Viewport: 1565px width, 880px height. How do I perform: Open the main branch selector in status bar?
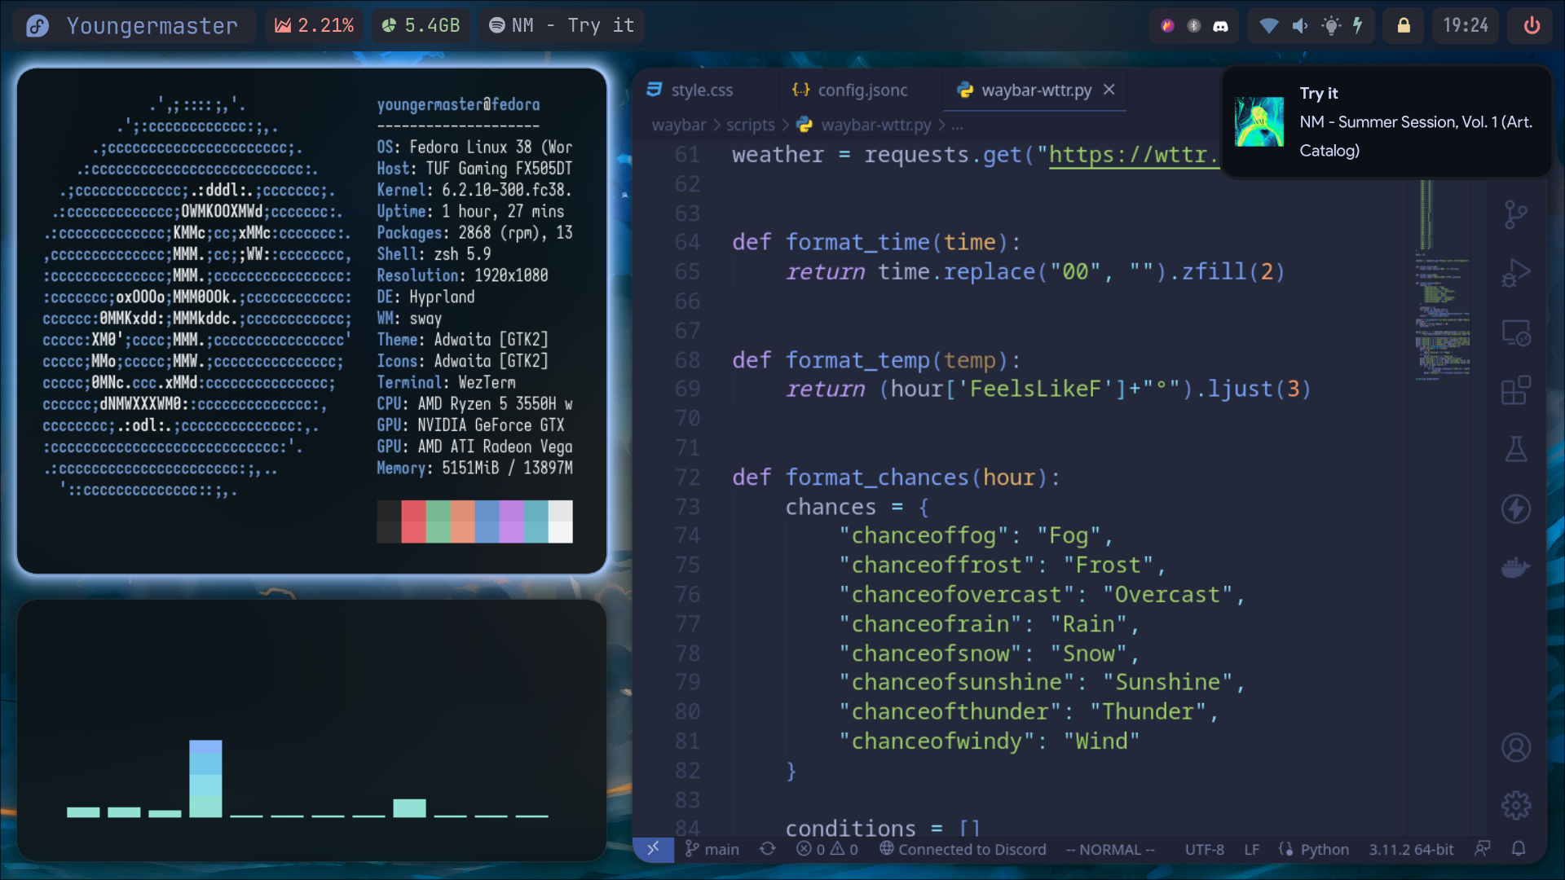[712, 849]
